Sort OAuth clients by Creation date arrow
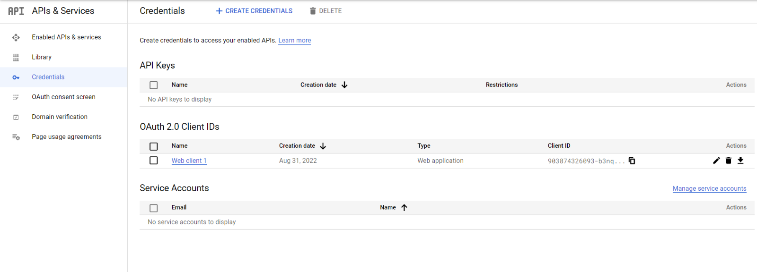Image resolution: width=757 pixels, height=272 pixels. [323, 146]
